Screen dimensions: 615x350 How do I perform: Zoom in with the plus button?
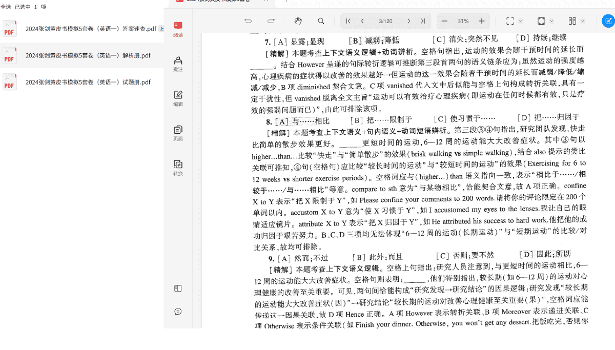click(x=482, y=21)
